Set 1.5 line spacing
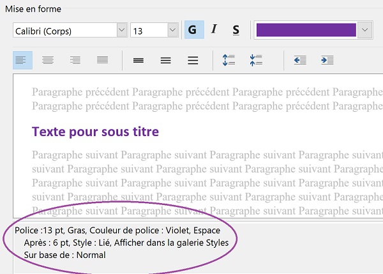The height and width of the screenshot is (274, 383). [165, 61]
